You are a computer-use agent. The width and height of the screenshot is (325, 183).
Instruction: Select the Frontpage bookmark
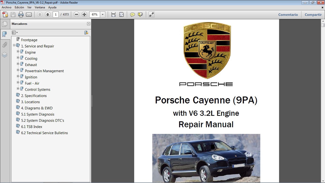click(x=29, y=40)
